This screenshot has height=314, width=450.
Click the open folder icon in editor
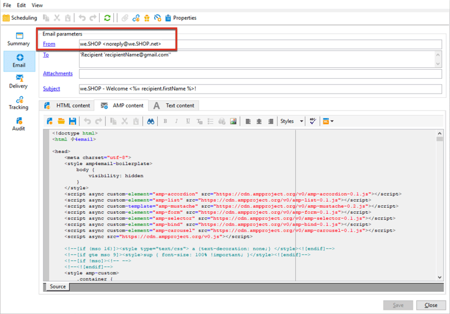61,121
